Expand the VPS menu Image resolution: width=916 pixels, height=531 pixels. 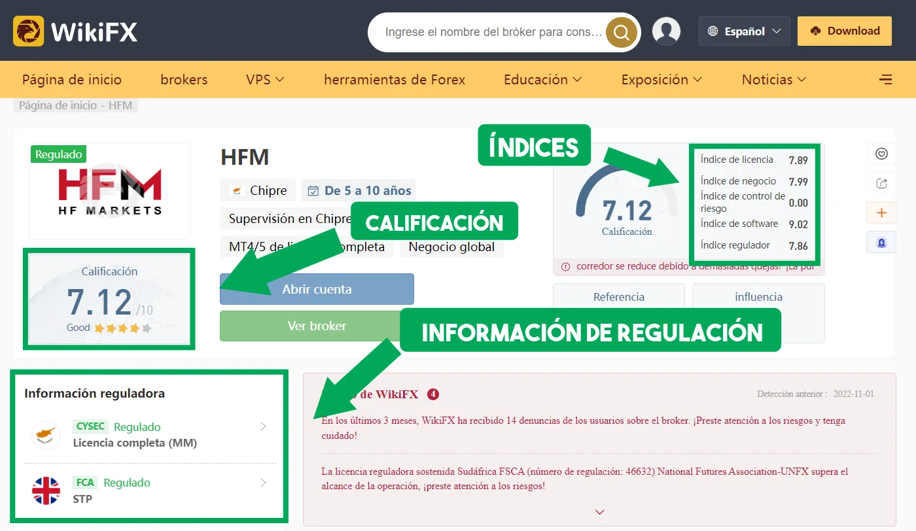265,80
